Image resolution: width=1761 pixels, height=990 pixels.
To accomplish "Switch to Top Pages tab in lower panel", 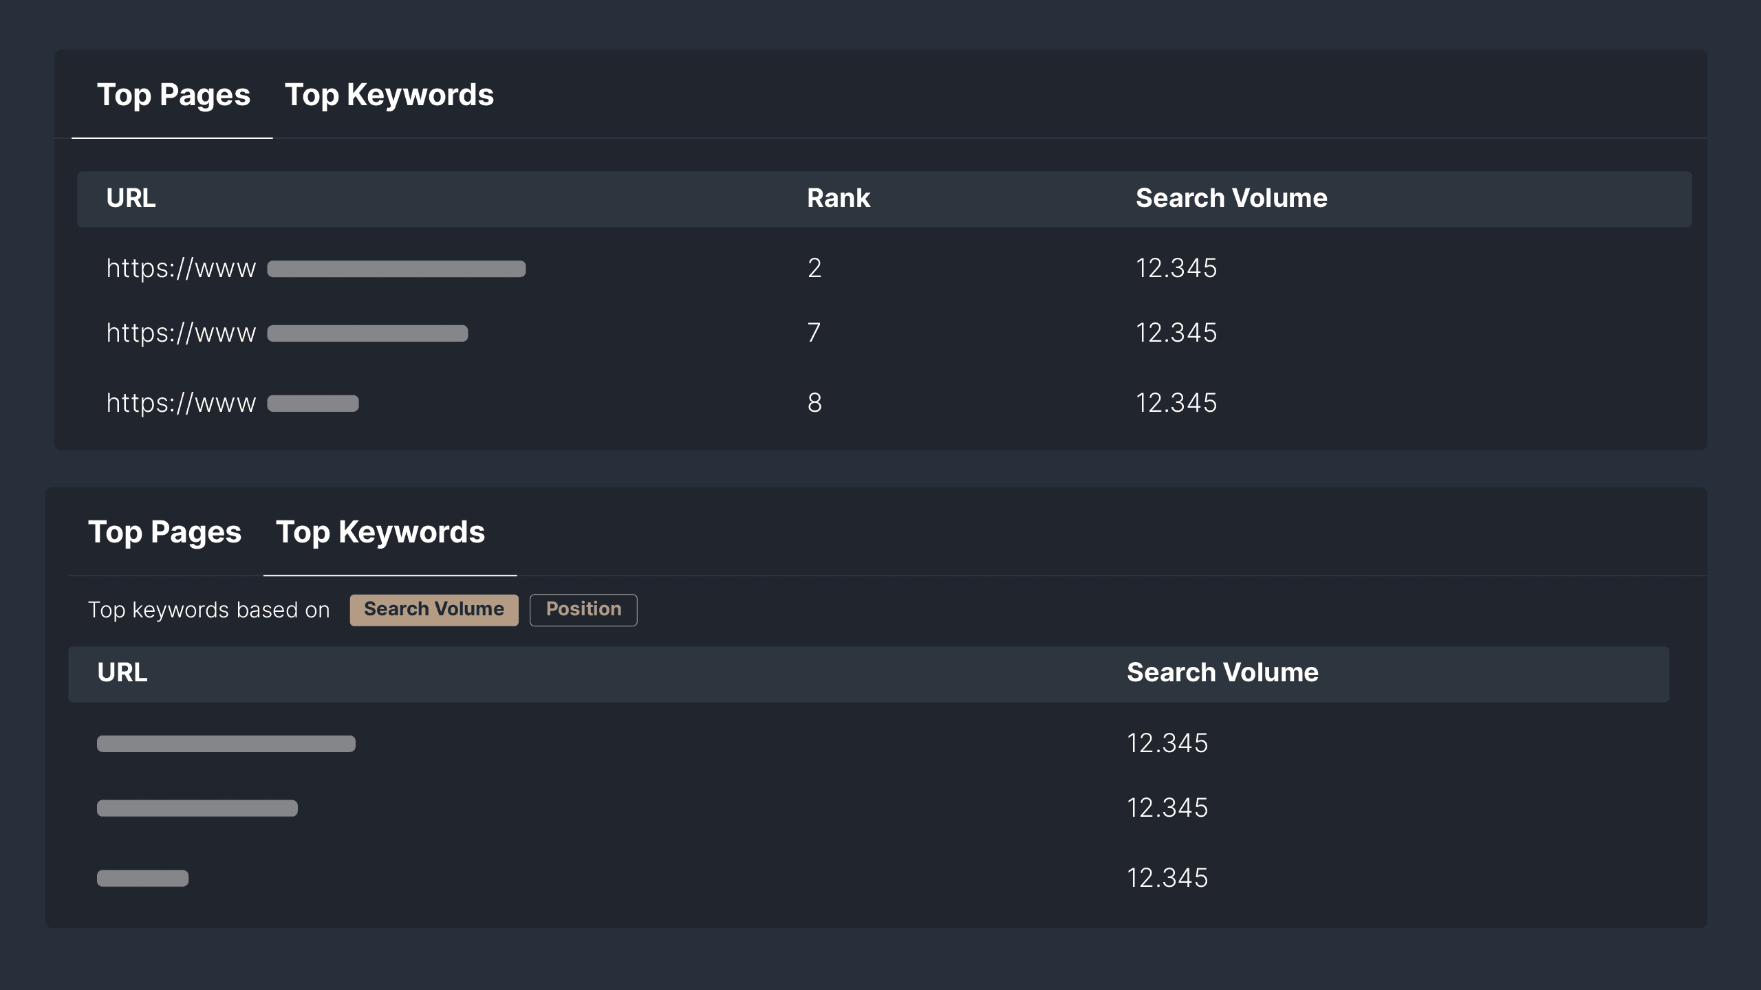I will pos(164,532).
